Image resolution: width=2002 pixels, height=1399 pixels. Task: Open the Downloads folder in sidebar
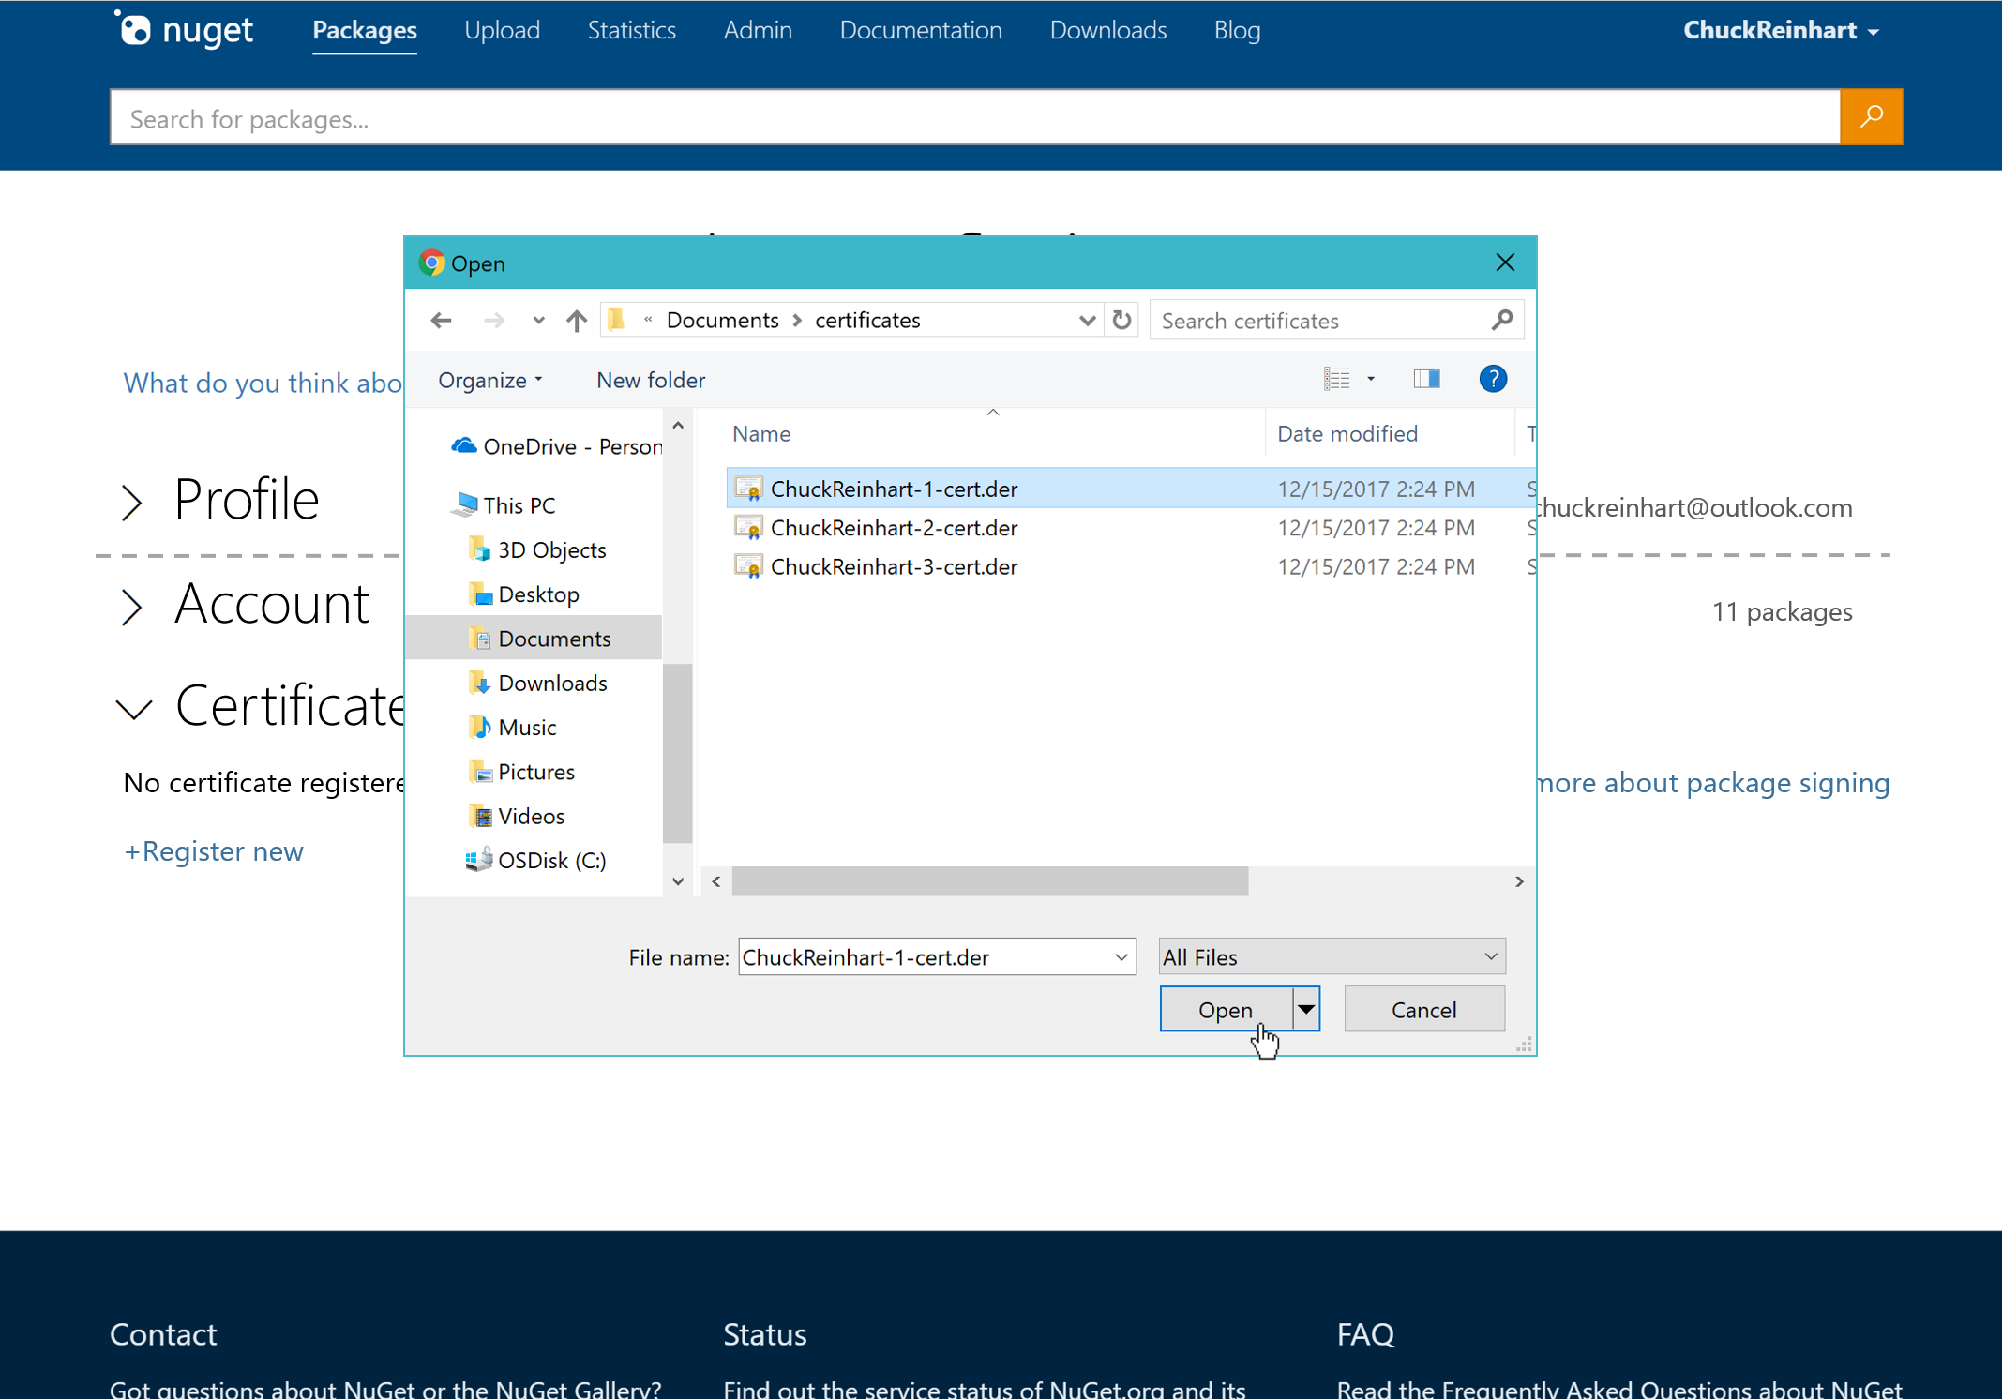[536, 683]
